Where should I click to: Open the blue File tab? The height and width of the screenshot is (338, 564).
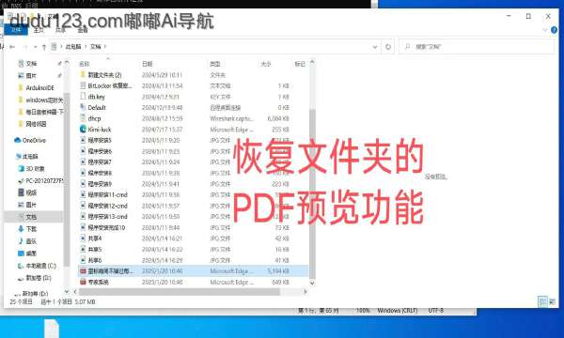click(16, 30)
